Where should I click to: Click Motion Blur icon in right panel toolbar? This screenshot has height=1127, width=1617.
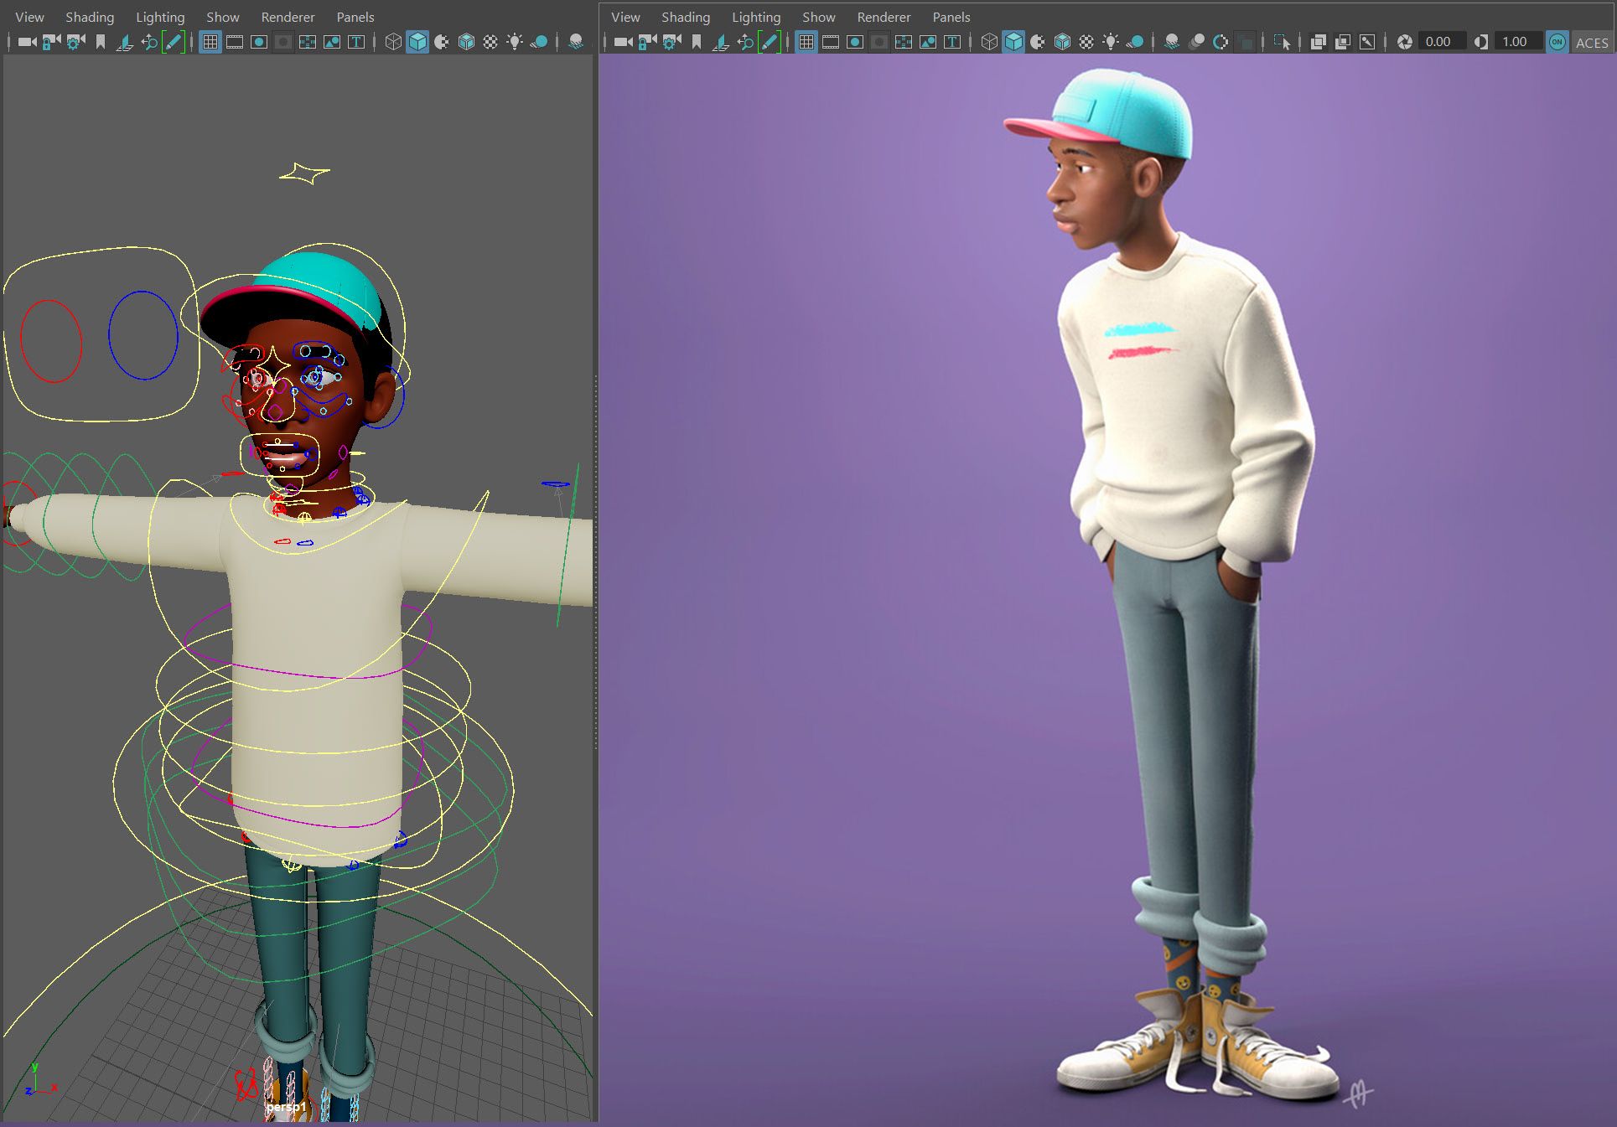click(x=1197, y=42)
